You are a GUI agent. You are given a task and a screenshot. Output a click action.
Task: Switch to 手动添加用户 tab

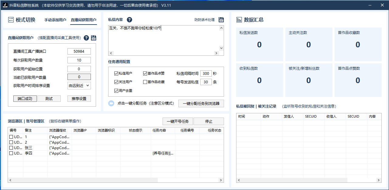pos(55,20)
